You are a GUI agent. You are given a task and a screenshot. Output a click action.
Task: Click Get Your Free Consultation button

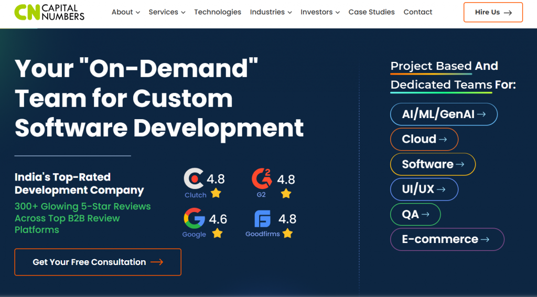click(x=98, y=262)
